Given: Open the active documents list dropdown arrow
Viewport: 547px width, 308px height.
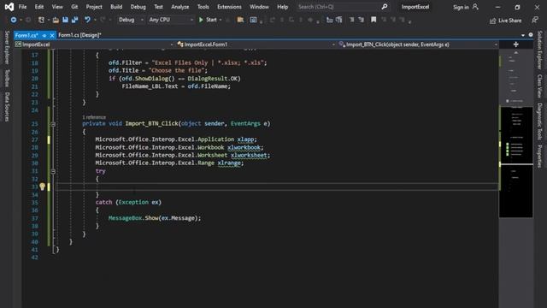Looking at the screenshot, I should [x=523, y=35].
